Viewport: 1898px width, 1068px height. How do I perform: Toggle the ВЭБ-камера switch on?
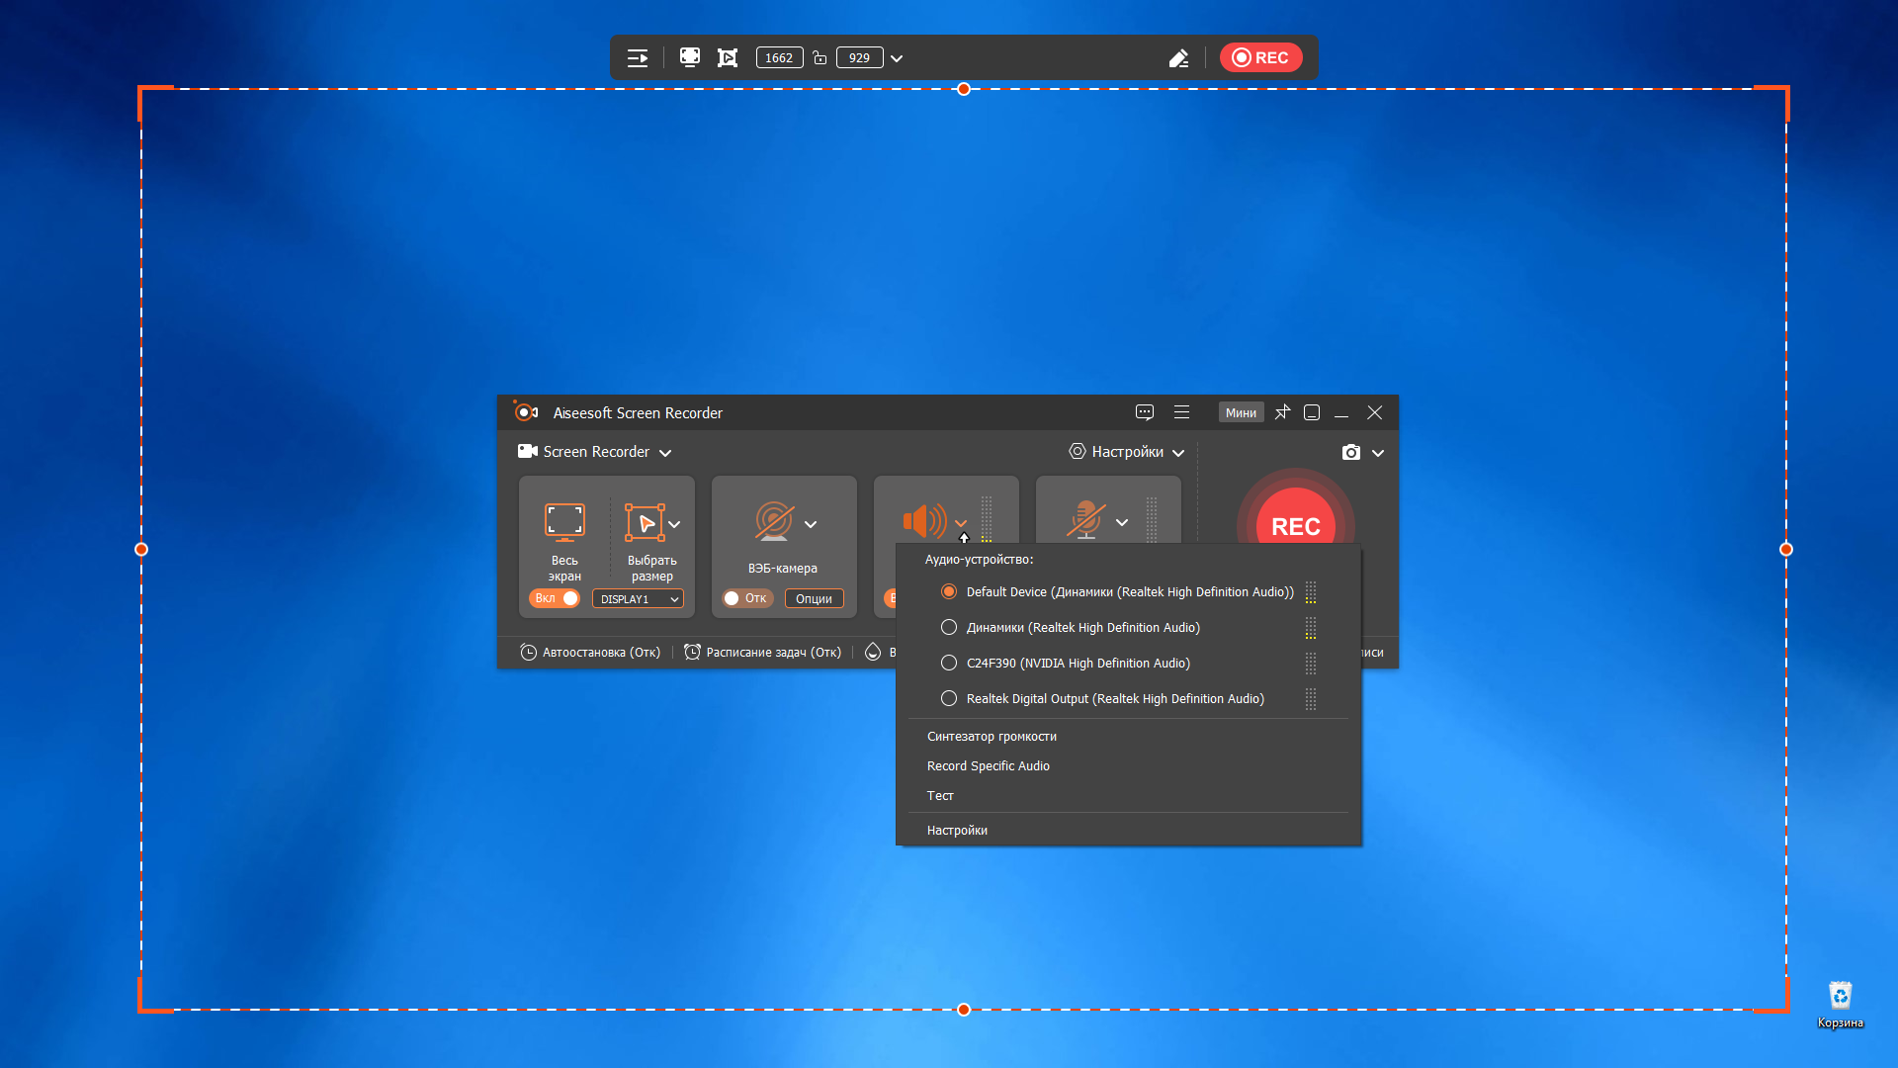pyautogui.click(x=746, y=598)
